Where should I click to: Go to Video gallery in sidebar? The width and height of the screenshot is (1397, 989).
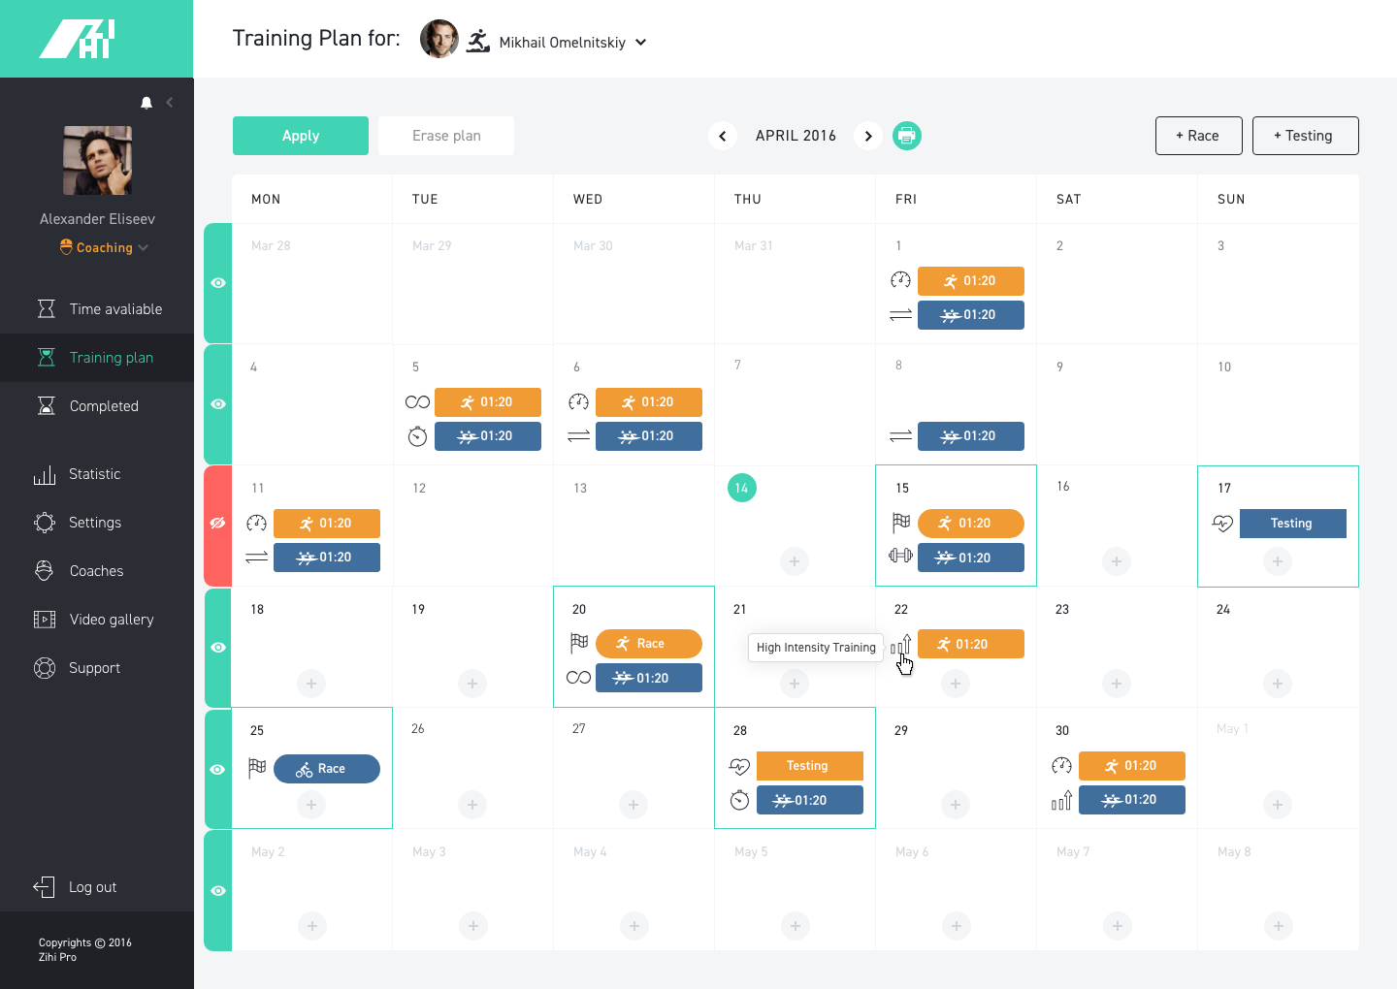pos(112,620)
